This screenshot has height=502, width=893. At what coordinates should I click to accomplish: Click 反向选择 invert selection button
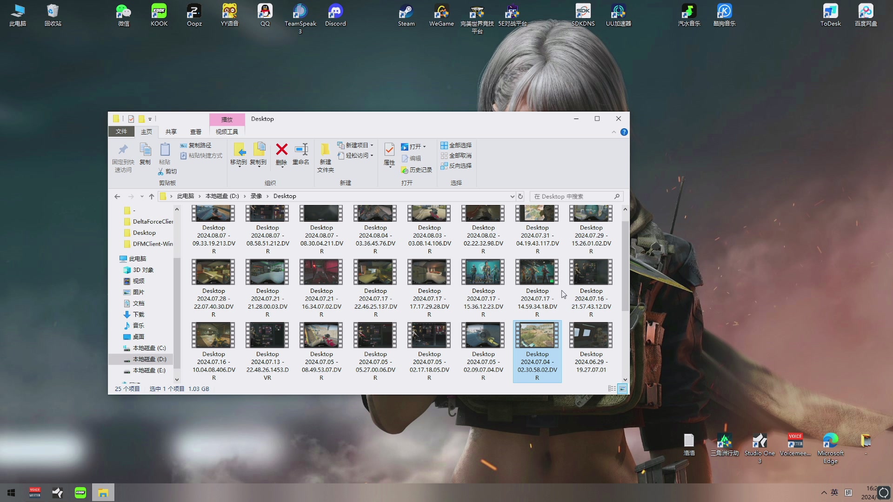click(x=456, y=165)
